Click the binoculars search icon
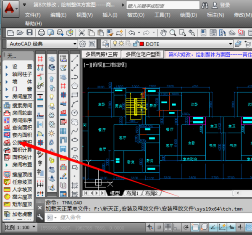 point(205,5)
